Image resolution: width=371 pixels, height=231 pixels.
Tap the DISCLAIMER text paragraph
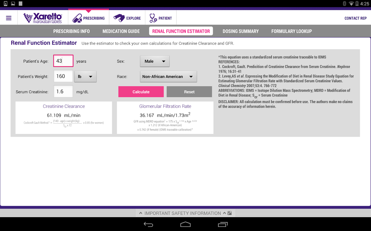point(285,104)
